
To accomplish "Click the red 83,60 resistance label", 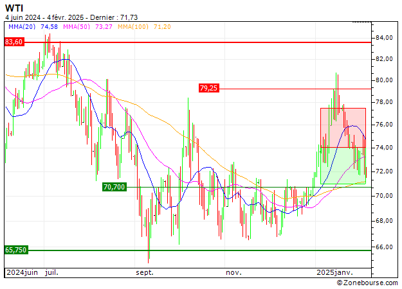I will (14, 42).
